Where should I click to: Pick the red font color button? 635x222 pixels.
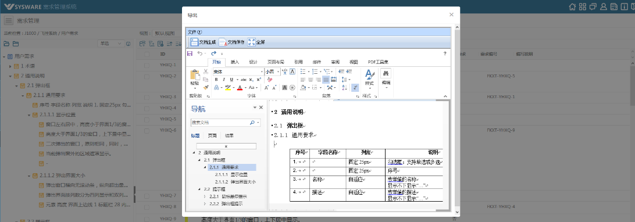(240, 87)
